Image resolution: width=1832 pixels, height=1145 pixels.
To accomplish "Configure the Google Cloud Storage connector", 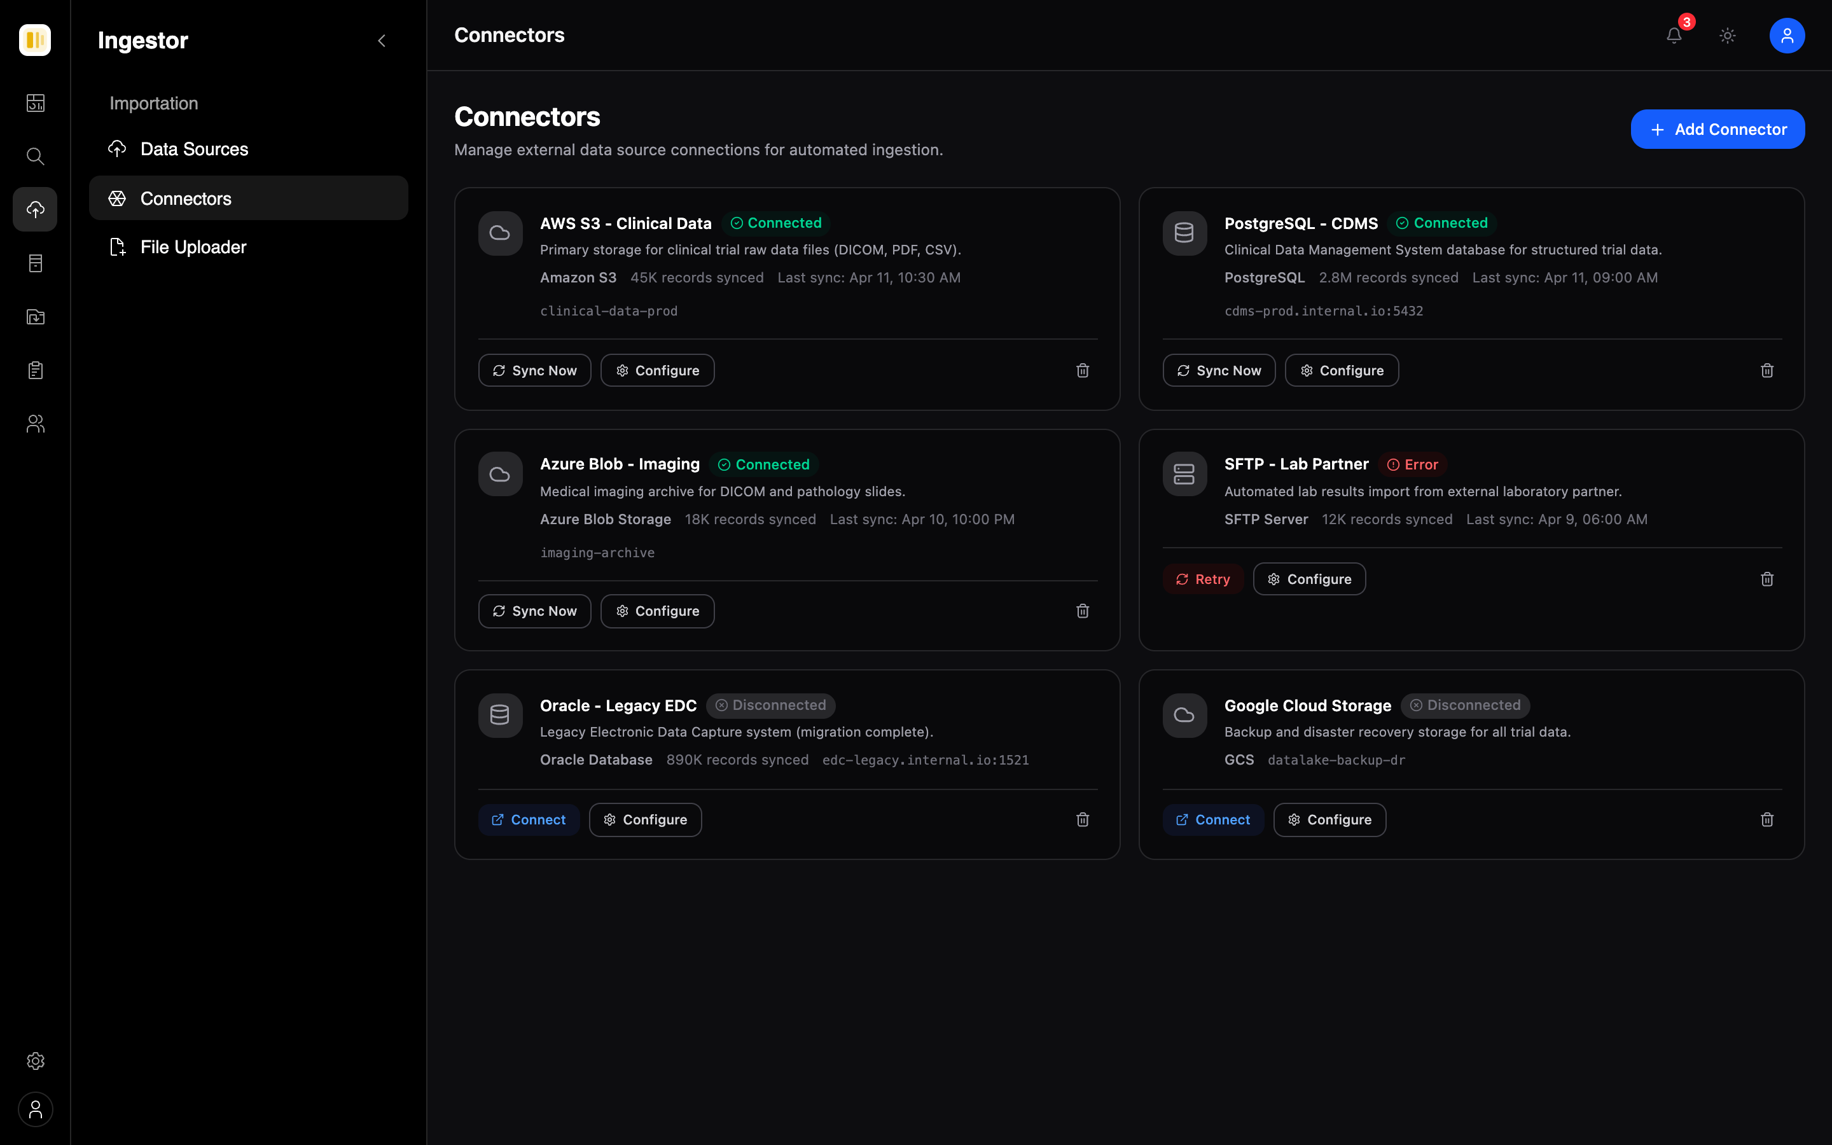I will 1329,820.
